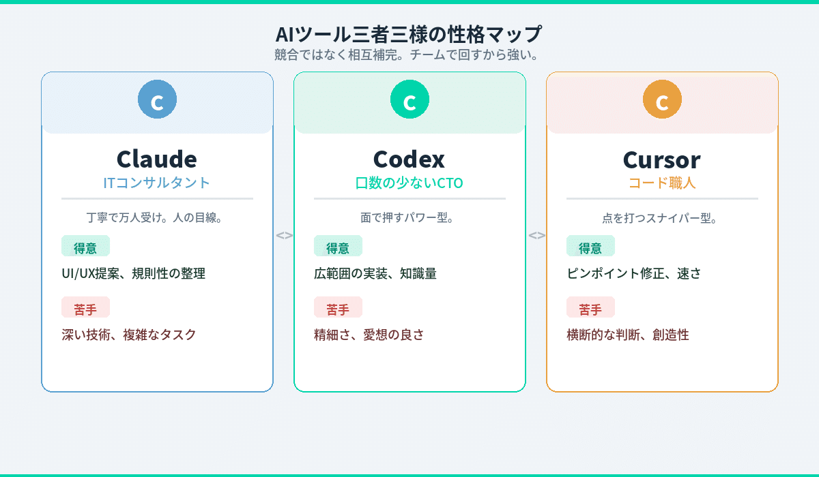This screenshot has height=477, width=819.
Task: Click the ピンポイント修正、速さ text
Action: (634, 274)
